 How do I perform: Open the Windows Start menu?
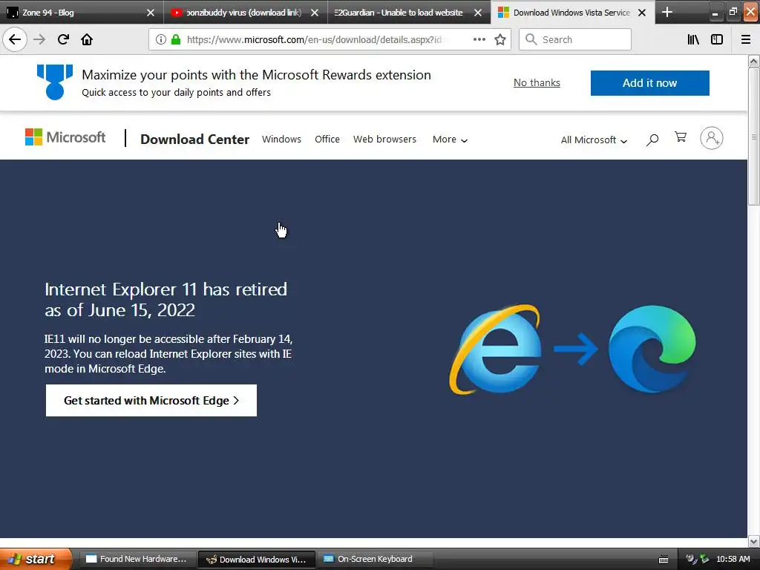point(36,559)
